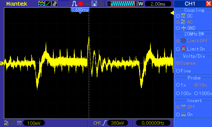Select Fine volts per division
The image size is (212, 127).
[184, 71]
